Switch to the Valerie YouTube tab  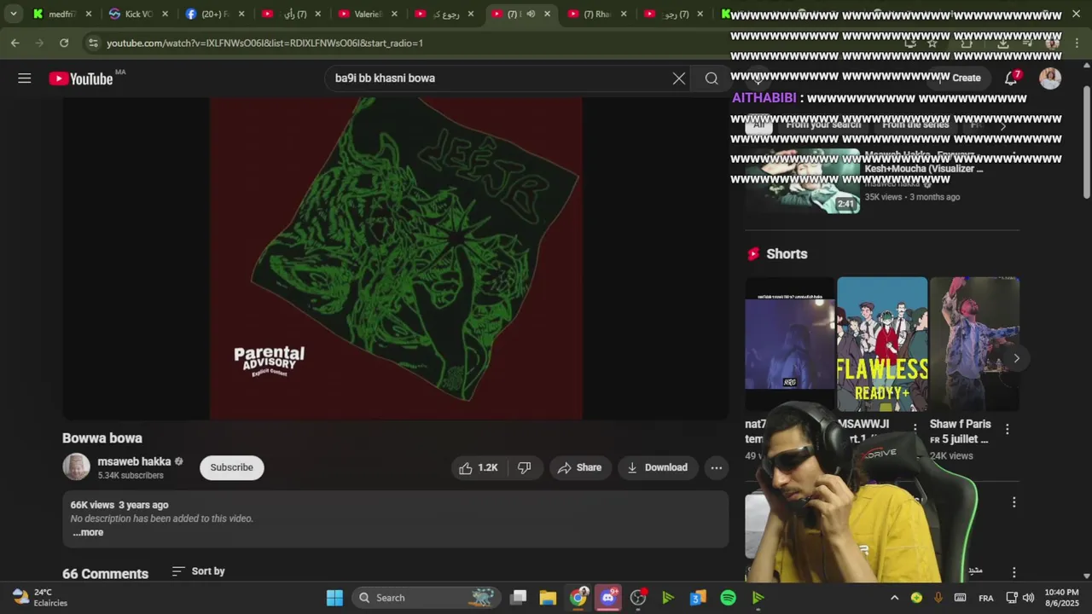(367, 14)
